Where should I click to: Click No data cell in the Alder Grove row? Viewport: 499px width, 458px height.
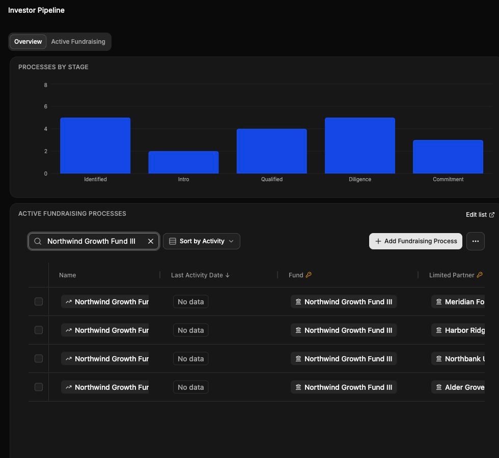[x=190, y=387]
